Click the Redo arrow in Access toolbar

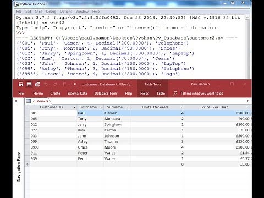tap(55, 84)
